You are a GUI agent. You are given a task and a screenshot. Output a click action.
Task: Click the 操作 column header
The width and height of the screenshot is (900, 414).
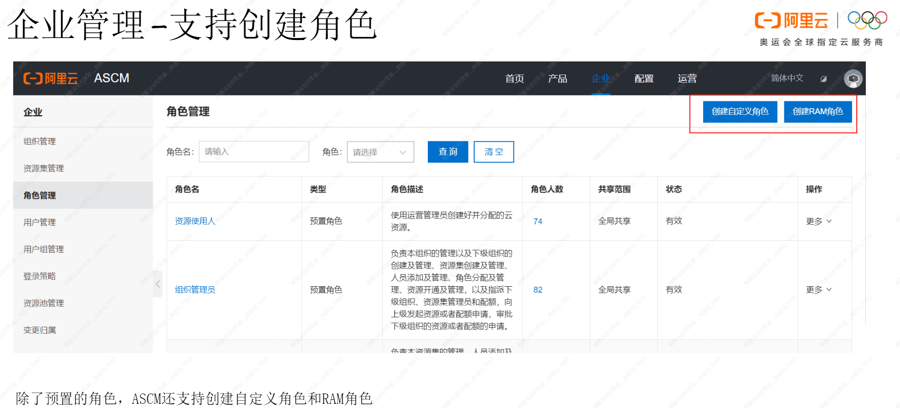[x=814, y=189]
